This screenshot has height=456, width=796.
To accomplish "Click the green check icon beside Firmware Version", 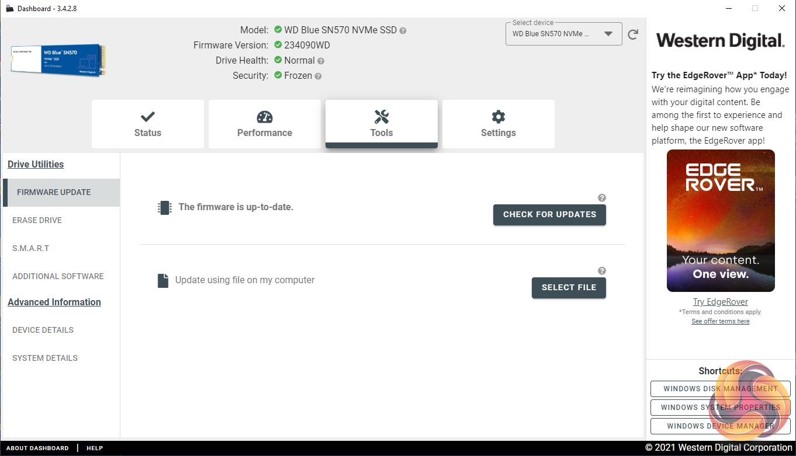I will pos(278,45).
